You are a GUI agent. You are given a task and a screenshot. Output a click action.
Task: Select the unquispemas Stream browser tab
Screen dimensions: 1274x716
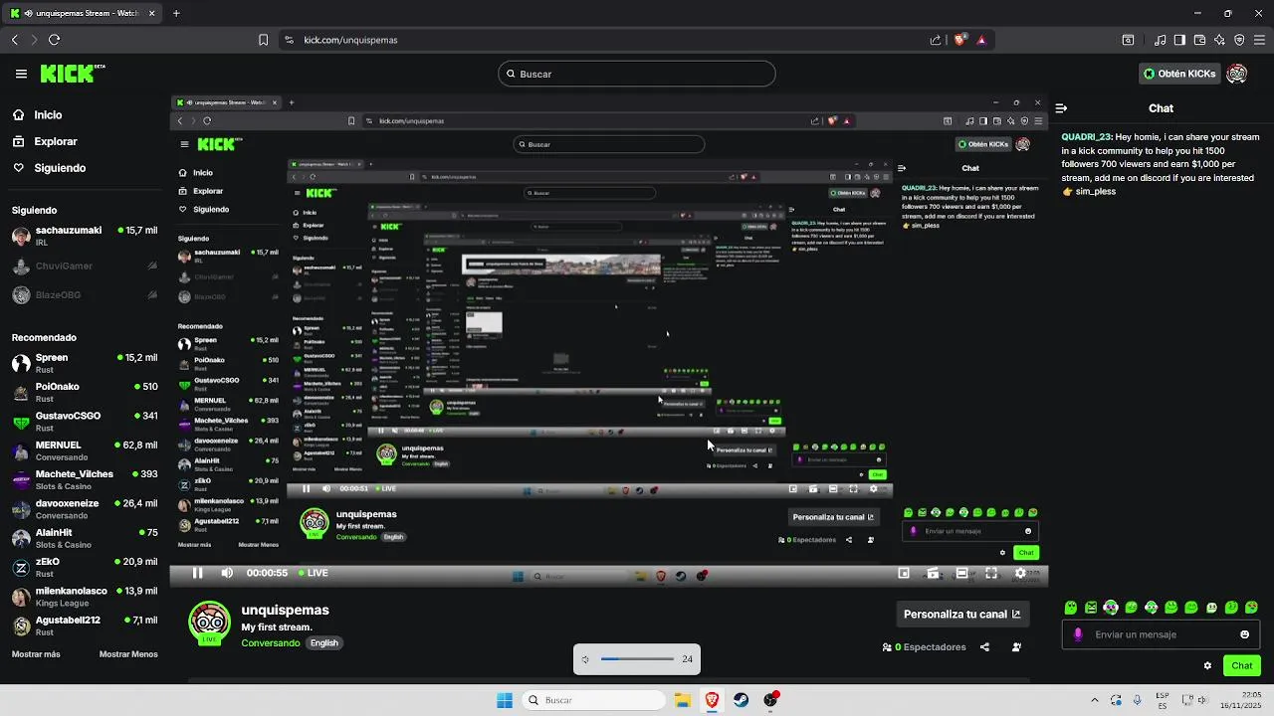(83, 13)
